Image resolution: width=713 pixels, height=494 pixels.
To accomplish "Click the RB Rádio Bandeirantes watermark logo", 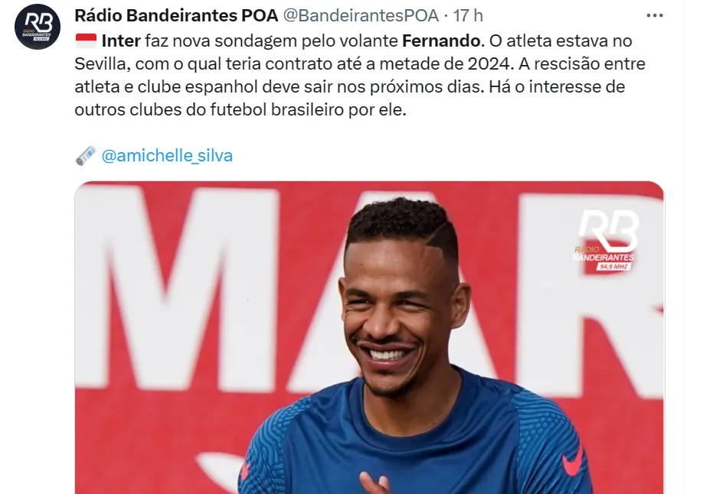I will [x=605, y=240].
